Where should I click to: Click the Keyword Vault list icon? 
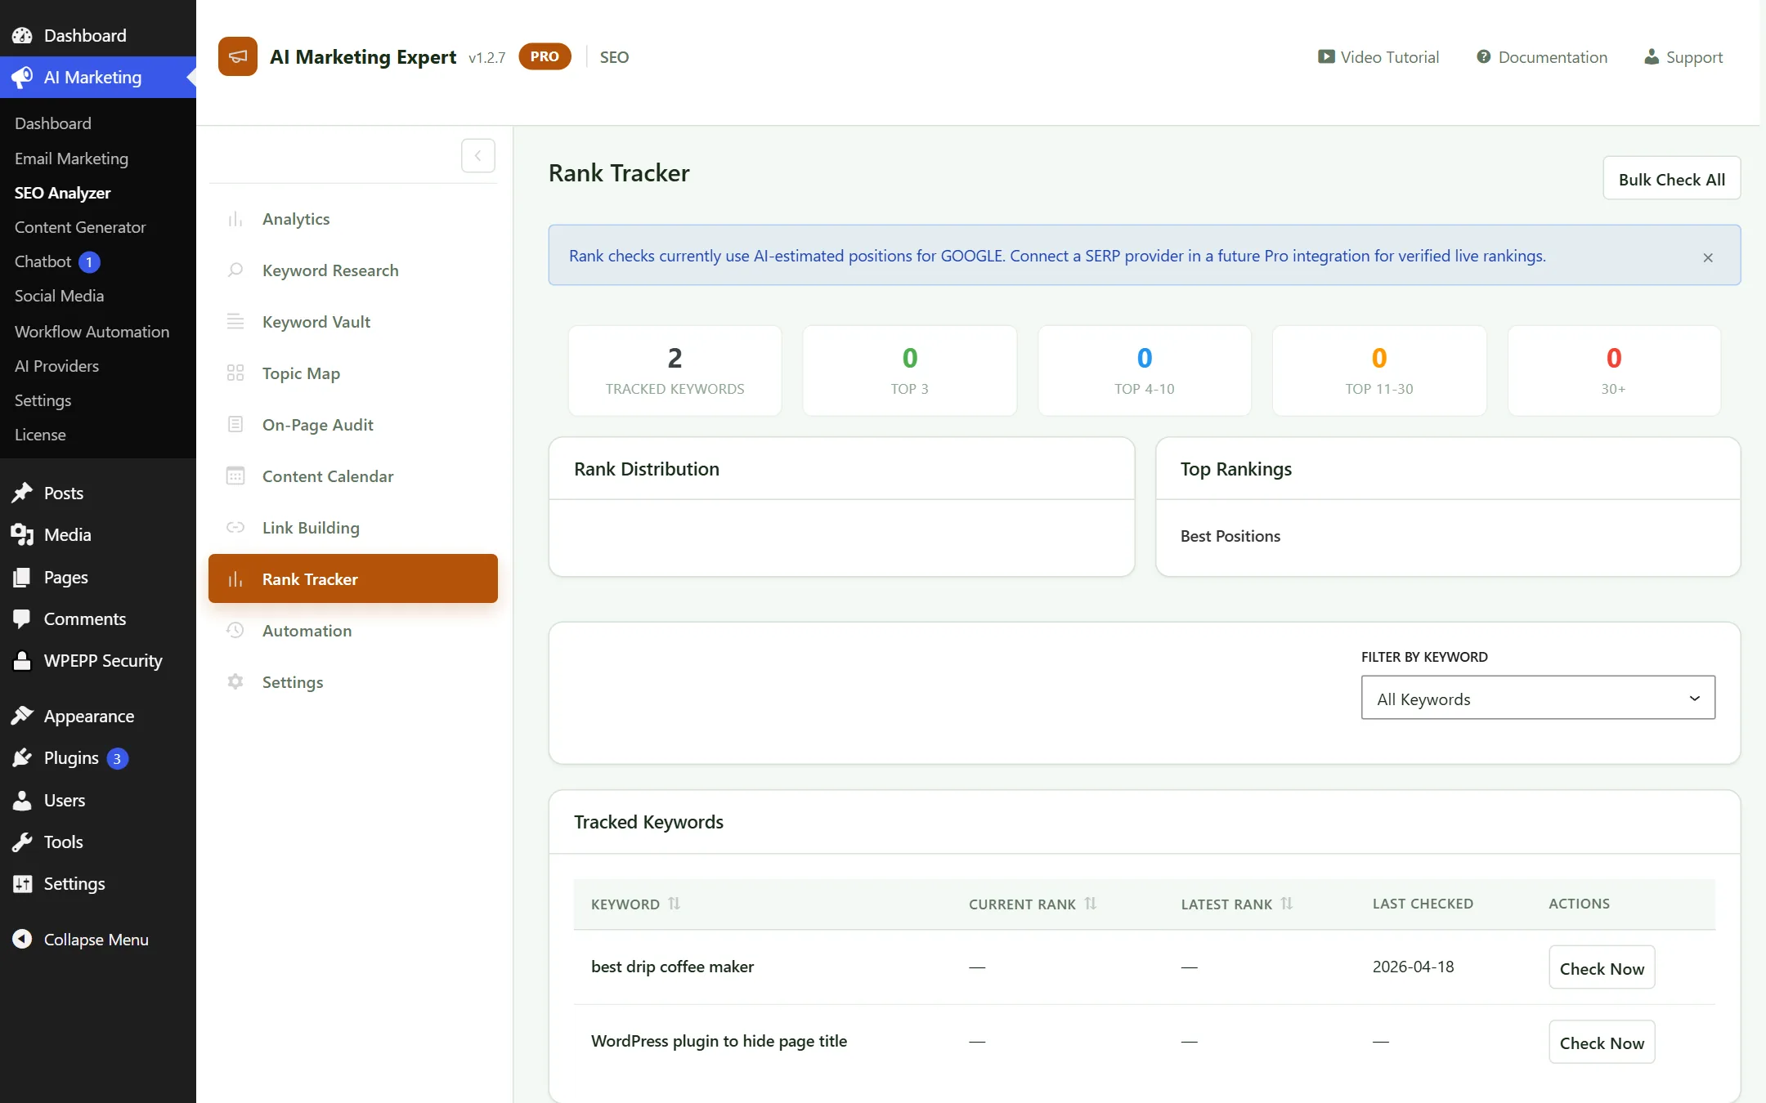click(235, 322)
